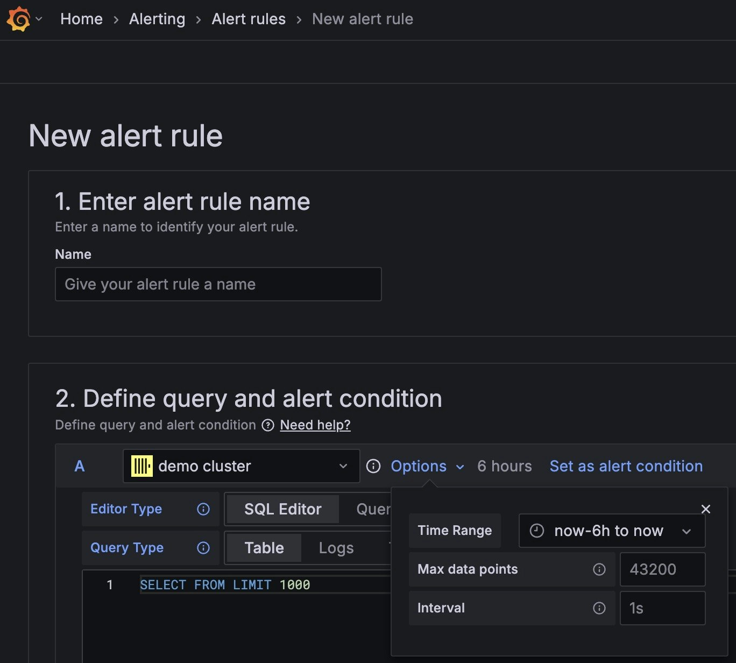Click the New alert rule breadcrumb text
Viewport: 736px width, 663px height.
point(363,19)
